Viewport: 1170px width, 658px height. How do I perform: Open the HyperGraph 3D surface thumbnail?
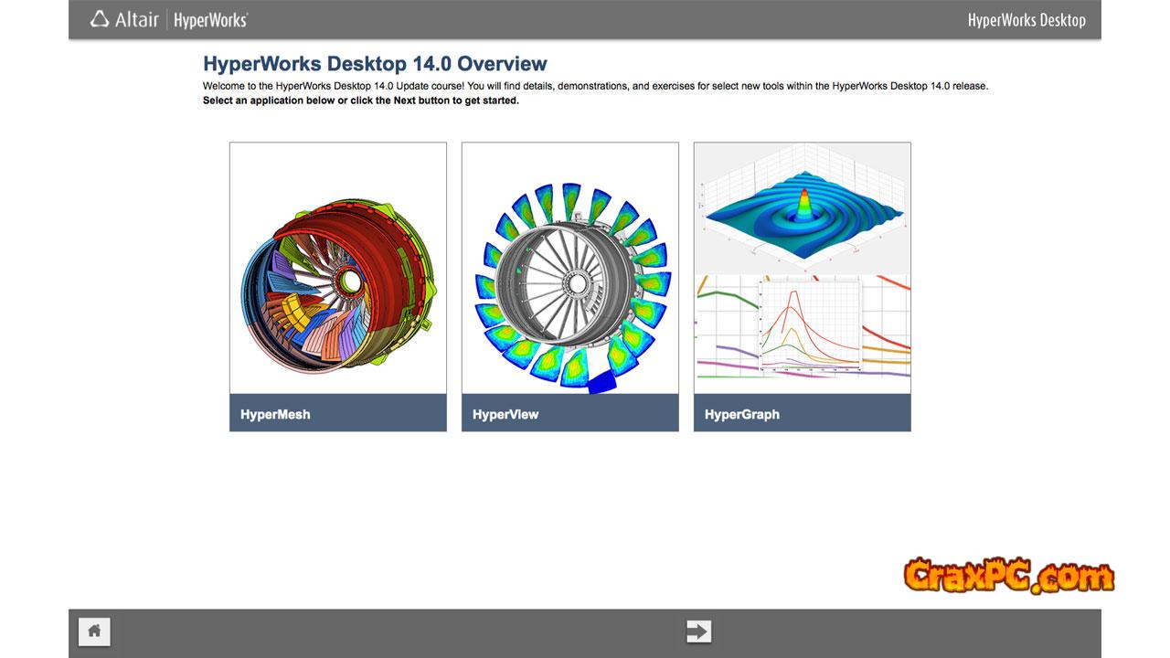[x=803, y=209]
